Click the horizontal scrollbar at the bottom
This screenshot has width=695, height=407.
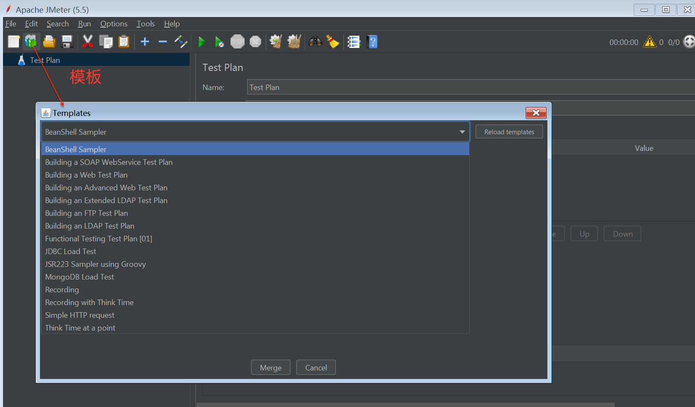click(405, 404)
